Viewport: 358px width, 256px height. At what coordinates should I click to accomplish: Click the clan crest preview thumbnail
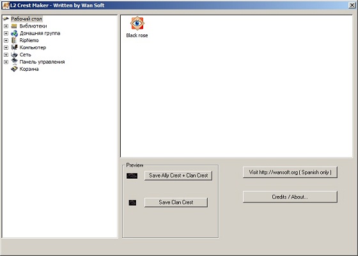coord(132,202)
